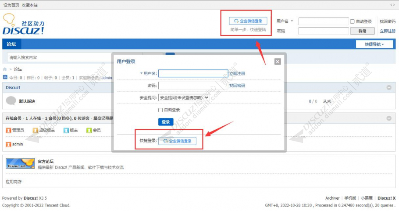
Task: Collapse the Discuz! category section
Action: pyautogui.click(x=389, y=87)
